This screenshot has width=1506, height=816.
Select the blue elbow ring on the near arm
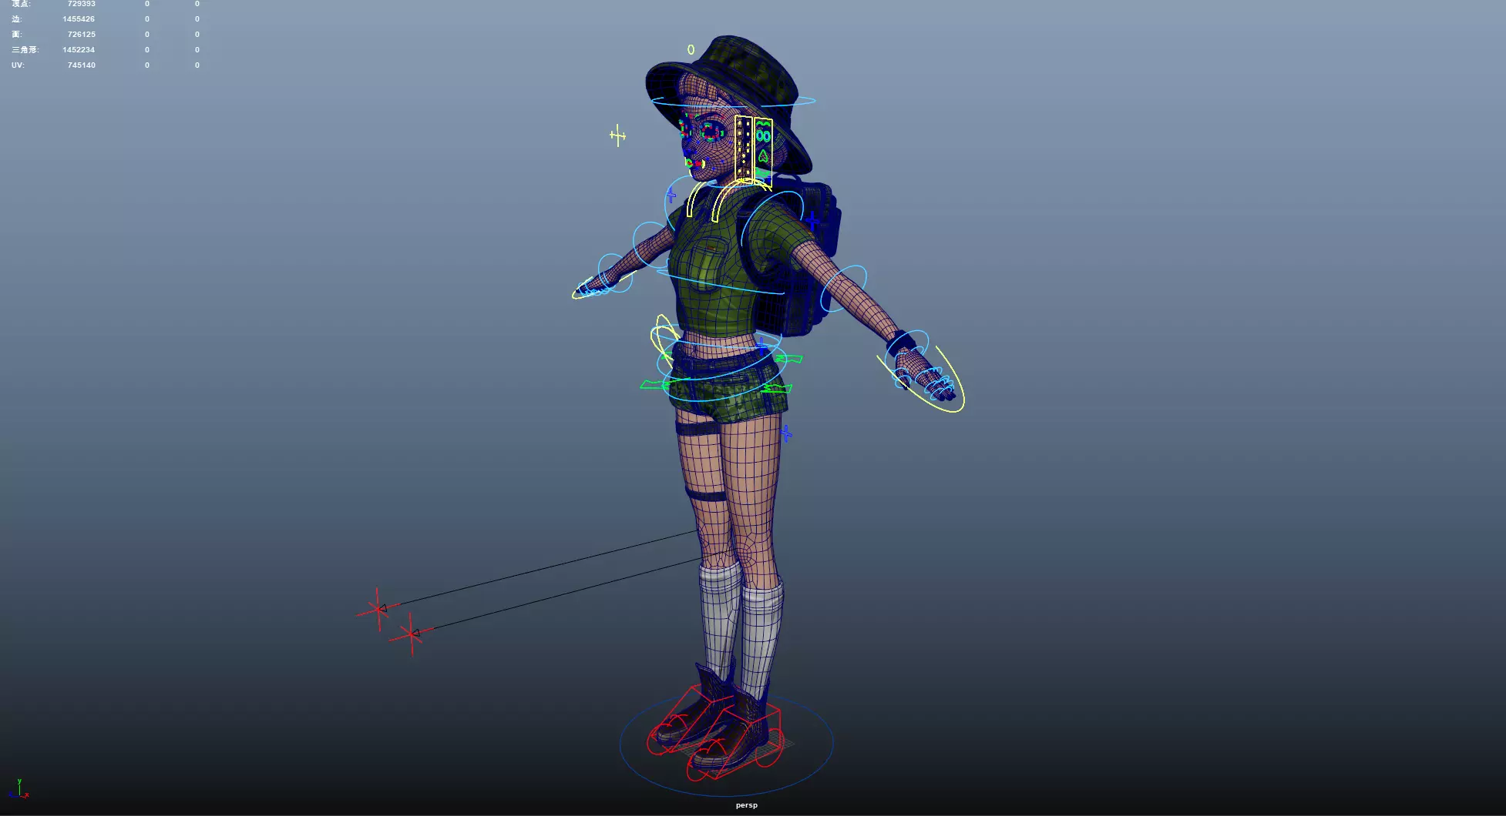pos(843,289)
